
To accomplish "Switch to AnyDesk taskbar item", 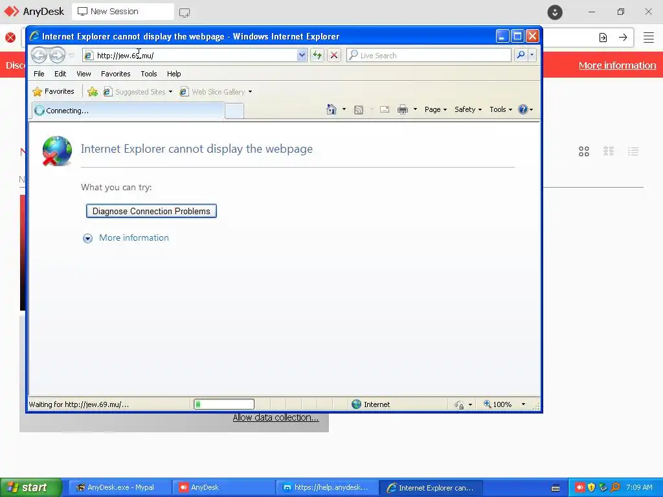I will [223, 488].
